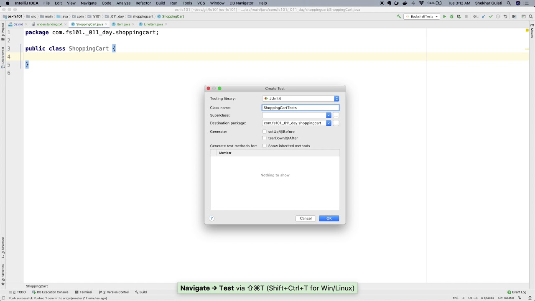Click the Superclass input field

click(x=294, y=115)
